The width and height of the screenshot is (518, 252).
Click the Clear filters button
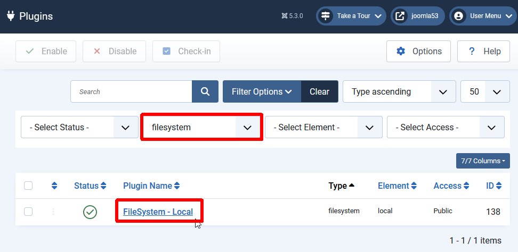tap(319, 91)
